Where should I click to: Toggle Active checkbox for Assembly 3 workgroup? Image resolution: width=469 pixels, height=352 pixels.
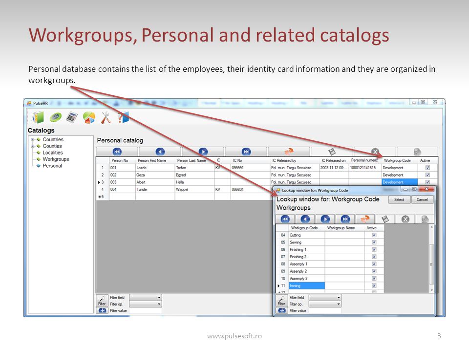[x=374, y=278]
